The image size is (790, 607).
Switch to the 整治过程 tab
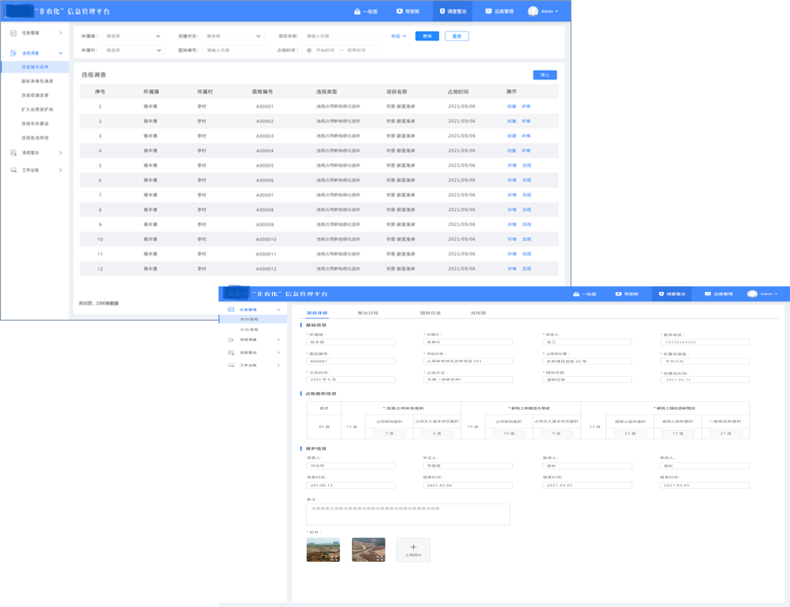pos(368,313)
